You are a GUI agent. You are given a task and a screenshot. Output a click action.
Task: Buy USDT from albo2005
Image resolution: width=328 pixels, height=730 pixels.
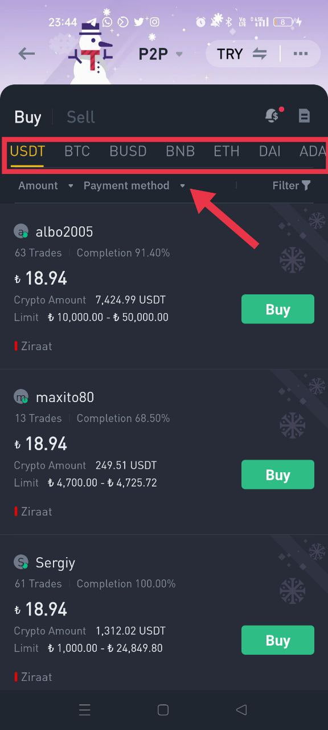[x=277, y=309]
